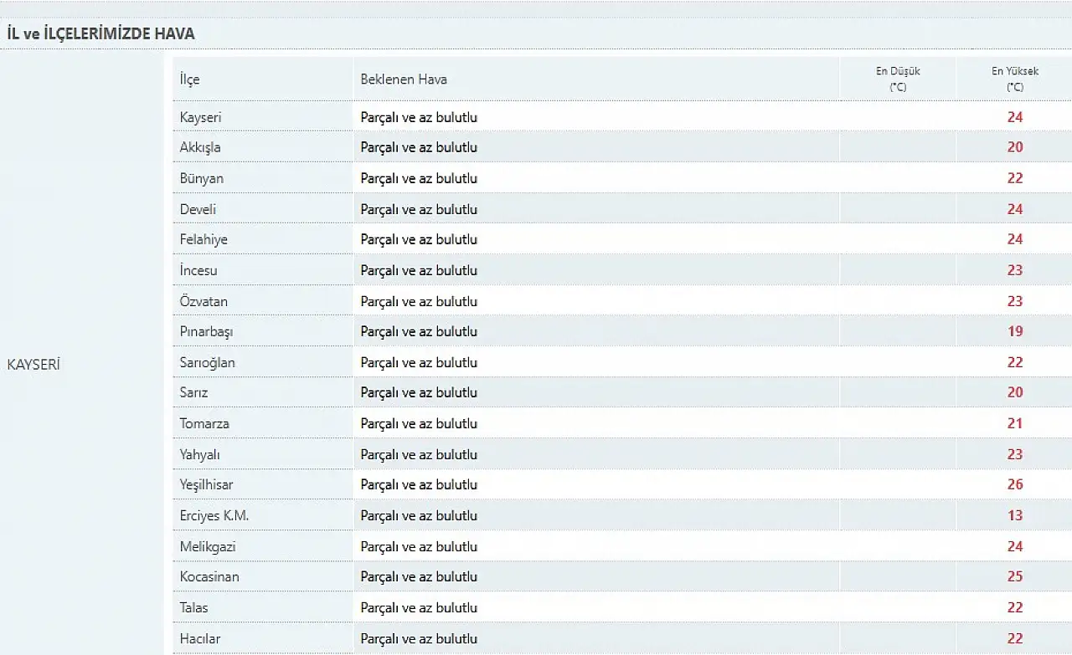This screenshot has width=1072, height=655.
Task: Click the forecast text in Erciyes K.M. row
Action: click(419, 515)
